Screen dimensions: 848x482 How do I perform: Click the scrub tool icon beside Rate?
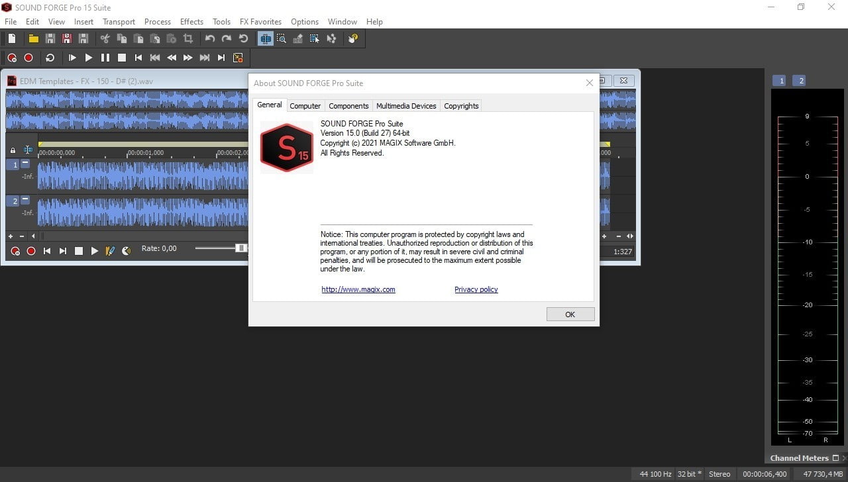coord(126,251)
